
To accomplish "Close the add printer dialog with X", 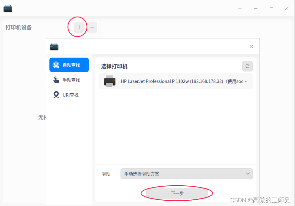I will pyautogui.click(x=252, y=46).
